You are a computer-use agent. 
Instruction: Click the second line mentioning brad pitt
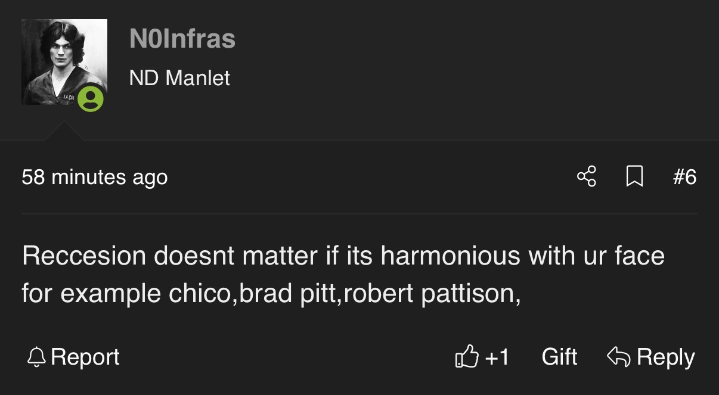click(x=271, y=294)
